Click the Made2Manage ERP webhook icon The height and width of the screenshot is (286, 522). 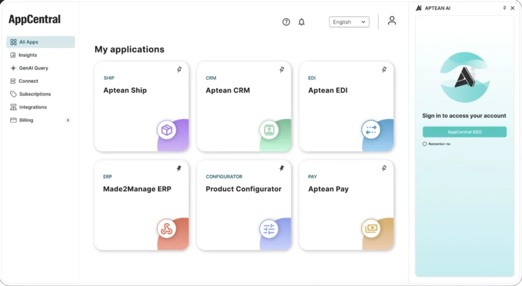[167, 229]
